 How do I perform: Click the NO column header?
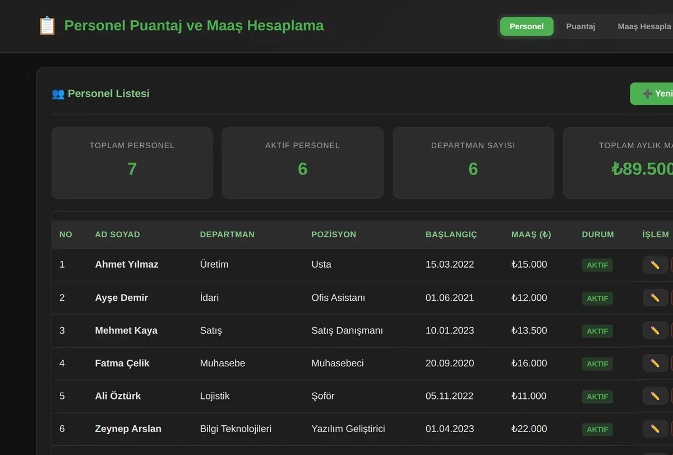[66, 235]
